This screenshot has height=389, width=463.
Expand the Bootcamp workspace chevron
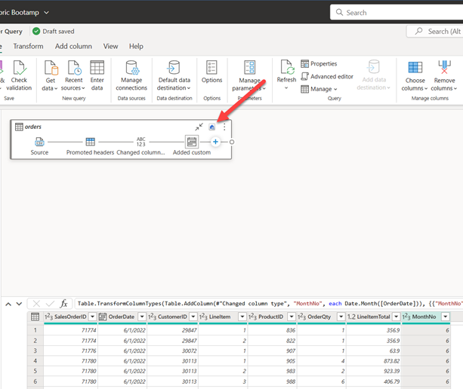(x=46, y=13)
